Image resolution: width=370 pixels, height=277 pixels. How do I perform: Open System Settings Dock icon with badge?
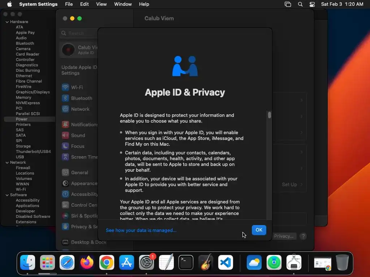click(x=146, y=262)
